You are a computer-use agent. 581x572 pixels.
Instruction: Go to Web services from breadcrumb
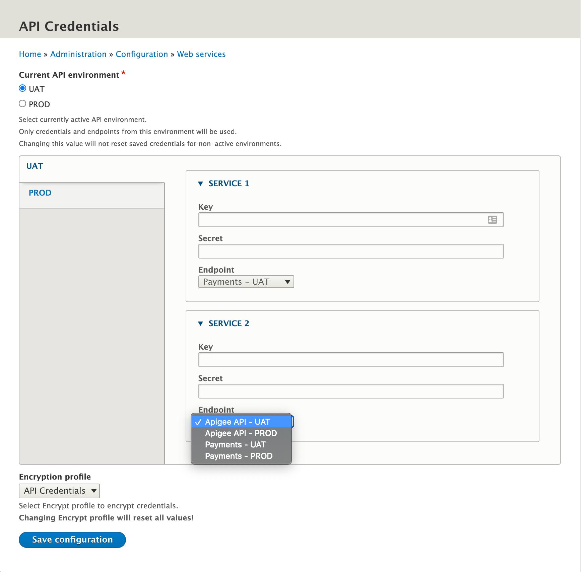tap(201, 54)
